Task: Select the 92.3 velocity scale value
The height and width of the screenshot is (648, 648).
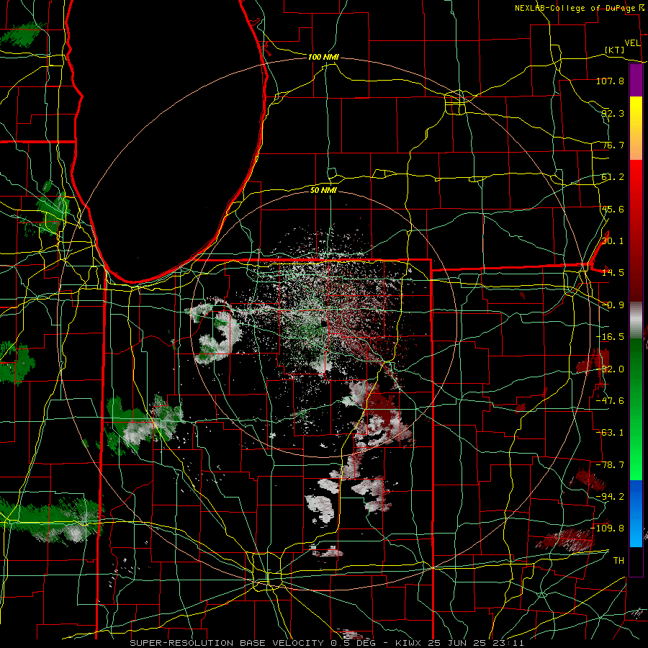Action: [613, 113]
